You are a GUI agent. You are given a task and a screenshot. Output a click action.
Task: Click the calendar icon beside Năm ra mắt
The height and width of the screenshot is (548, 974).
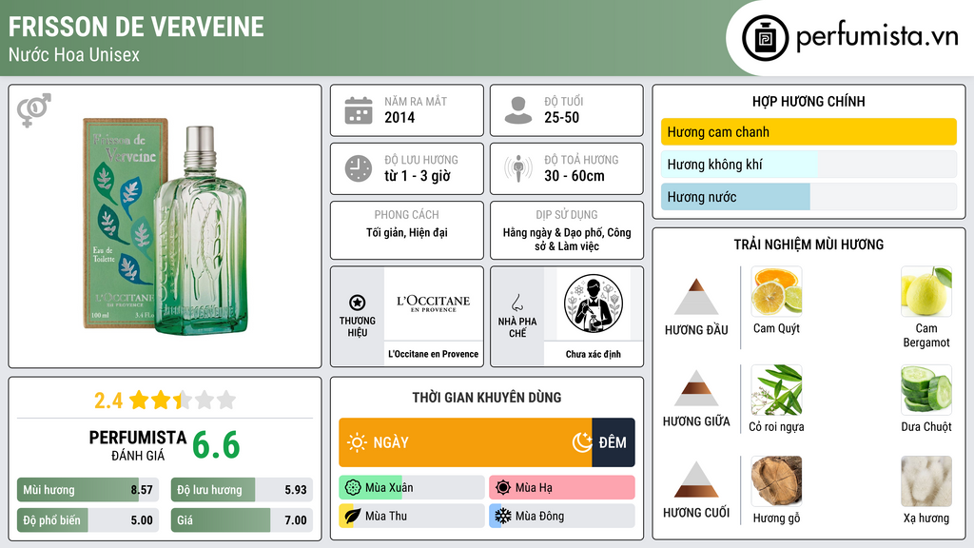click(x=359, y=110)
